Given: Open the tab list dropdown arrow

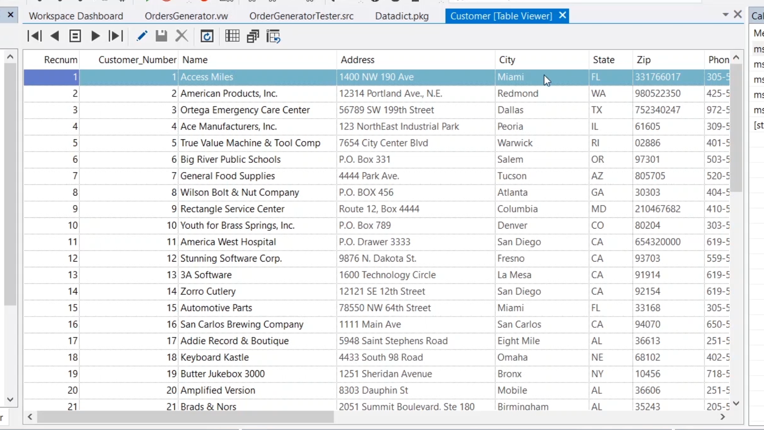Looking at the screenshot, I should click(x=725, y=15).
